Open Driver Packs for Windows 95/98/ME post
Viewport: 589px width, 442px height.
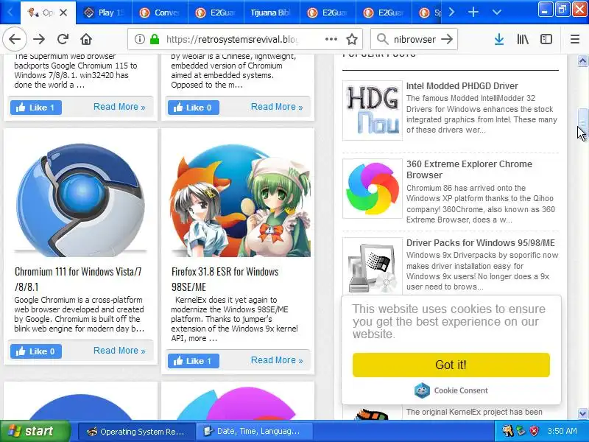click(x=481, y=243)
